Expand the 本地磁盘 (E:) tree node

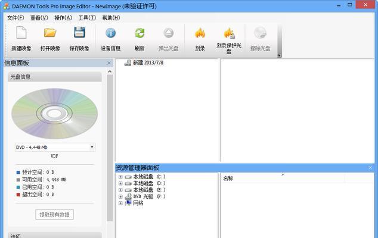[x=120, y=190]
